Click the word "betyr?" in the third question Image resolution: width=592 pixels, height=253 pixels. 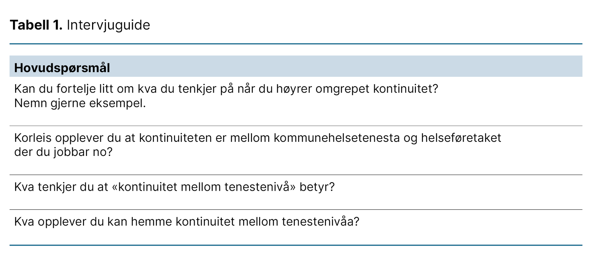pyautogui.click(x=317, y=187)
